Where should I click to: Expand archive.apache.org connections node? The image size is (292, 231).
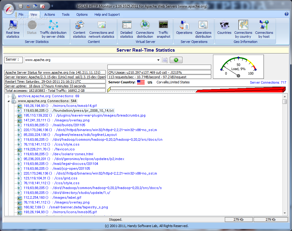pyautogui.click(x=8, y=96)
